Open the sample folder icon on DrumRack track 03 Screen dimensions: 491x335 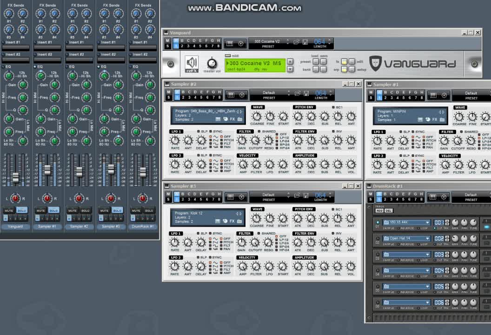(x=386, y=255)
